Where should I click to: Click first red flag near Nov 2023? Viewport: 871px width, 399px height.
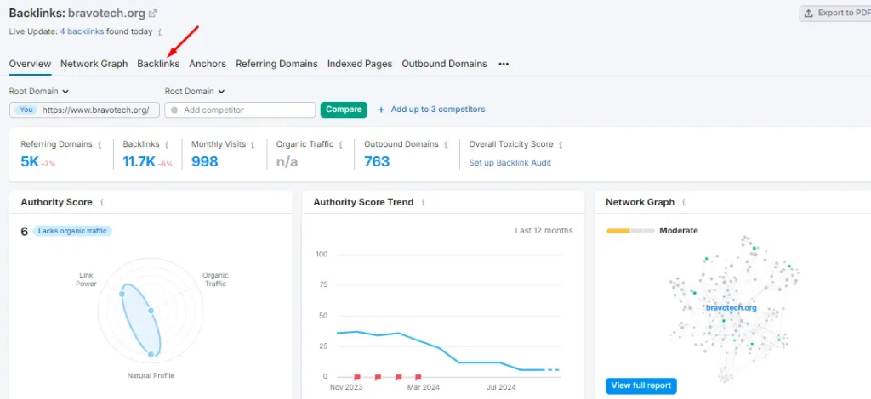357,377
